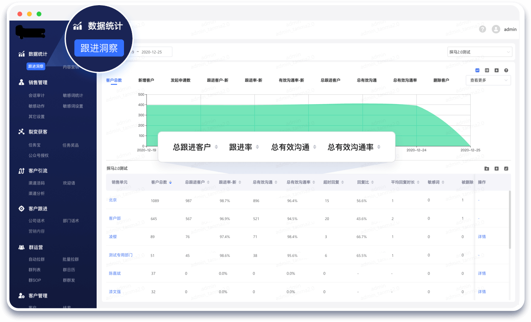The width and height of the screenshot is (531, 322).
Task: Open the 查看更多 dropdown
Action: (x=488, y=80)
